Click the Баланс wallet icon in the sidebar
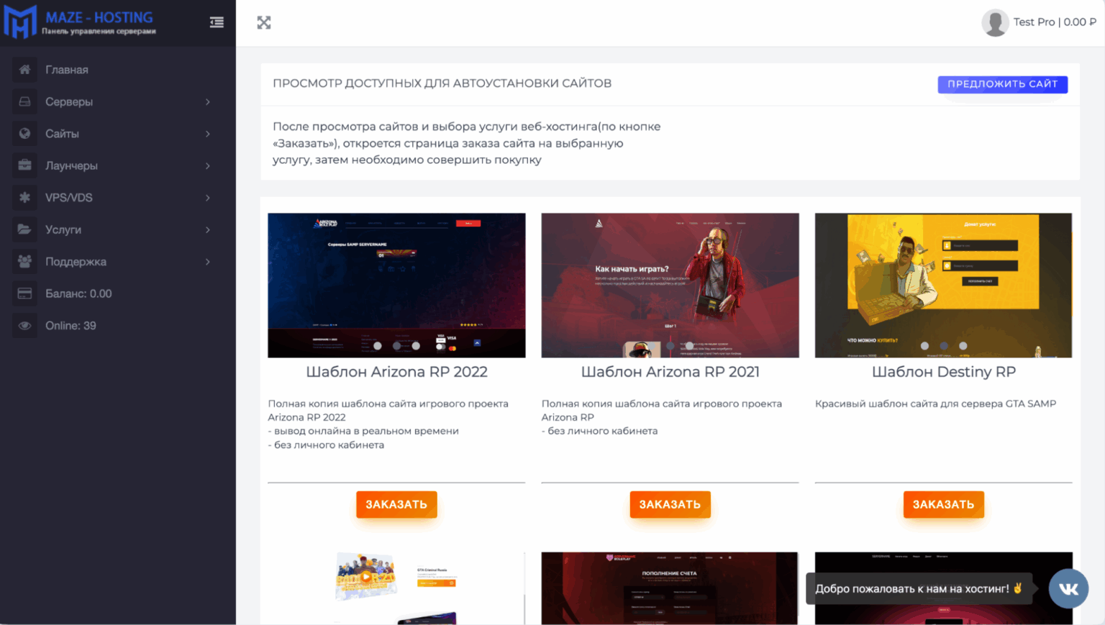The width and height of the screenshot is (1105, 625). tap(24, 293)
